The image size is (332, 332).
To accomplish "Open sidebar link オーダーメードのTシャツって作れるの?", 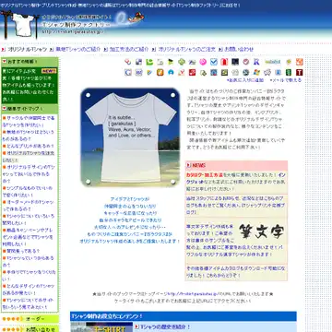I will click(29, 206).
